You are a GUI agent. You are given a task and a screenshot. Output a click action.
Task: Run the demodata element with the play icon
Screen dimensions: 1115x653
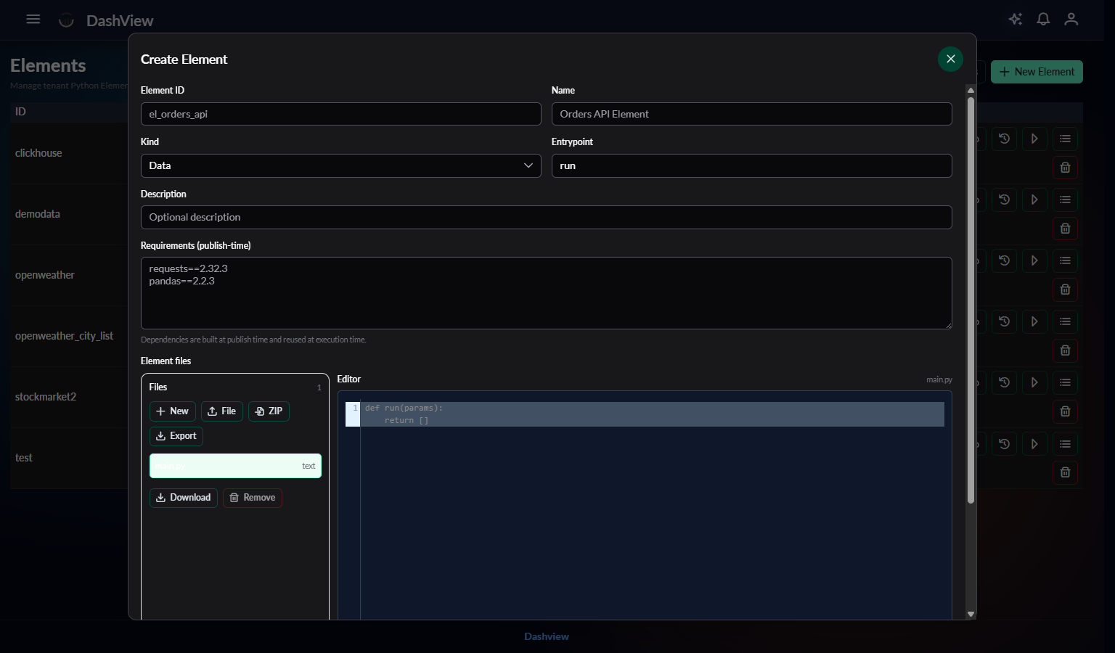click(1034, 200)
